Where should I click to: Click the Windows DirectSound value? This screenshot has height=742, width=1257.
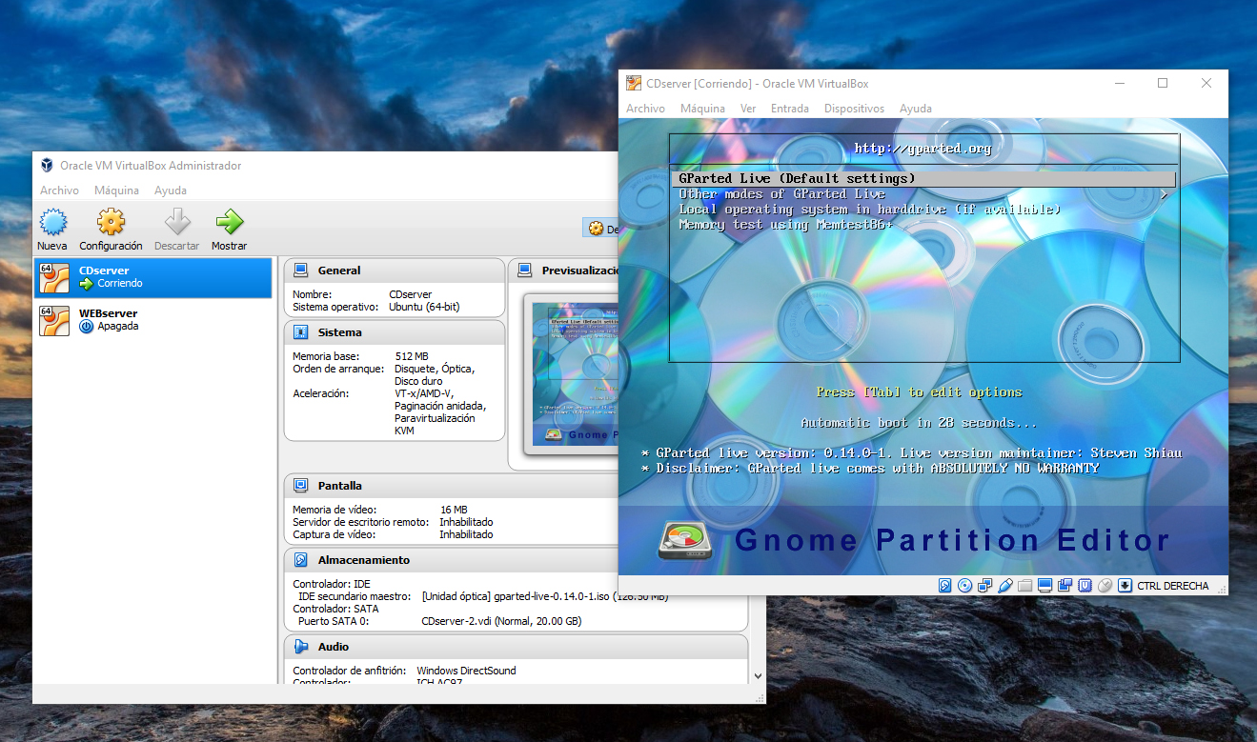pos(466,671)
